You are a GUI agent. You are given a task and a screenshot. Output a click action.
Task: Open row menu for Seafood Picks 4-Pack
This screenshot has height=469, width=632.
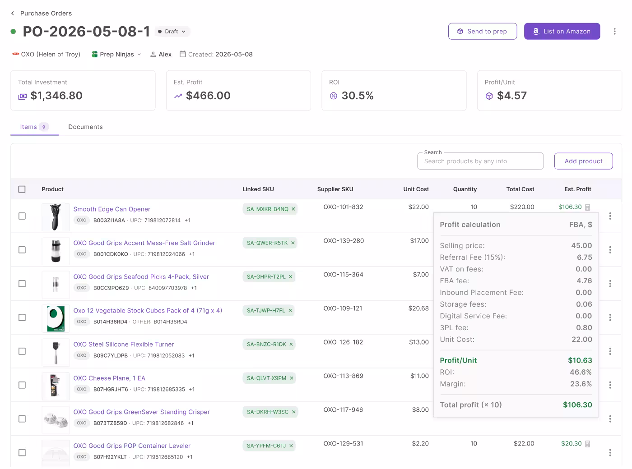(610, 284)
